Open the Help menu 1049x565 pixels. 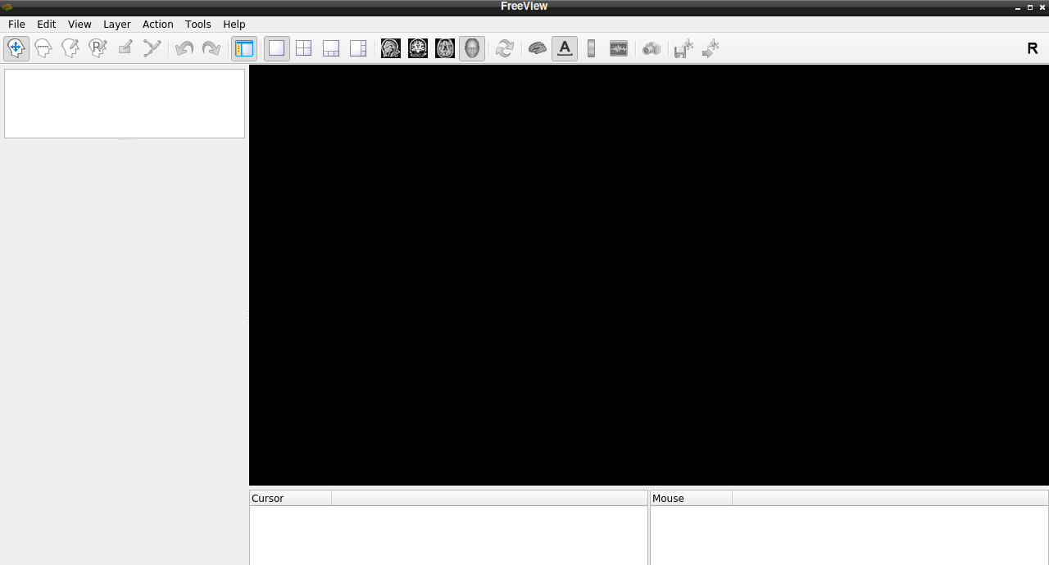coord(234,25)
